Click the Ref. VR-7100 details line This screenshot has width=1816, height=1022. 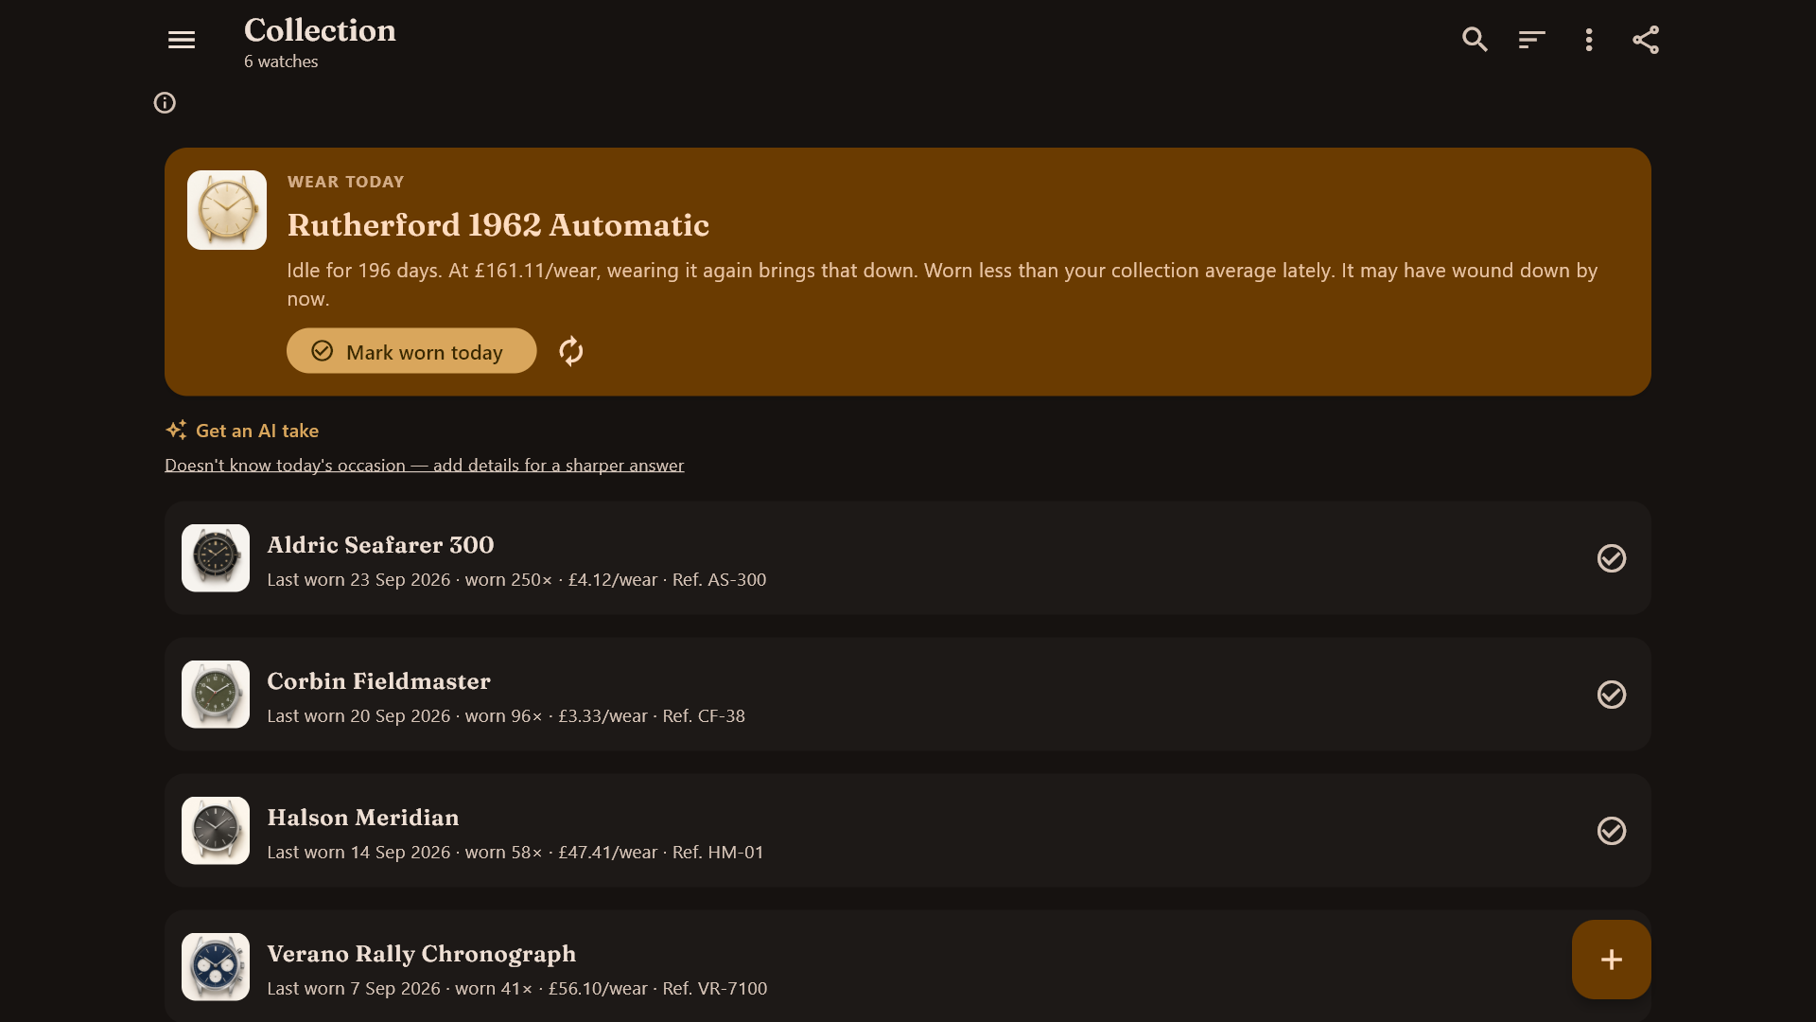pyautogui.click(x=517, y=989)
